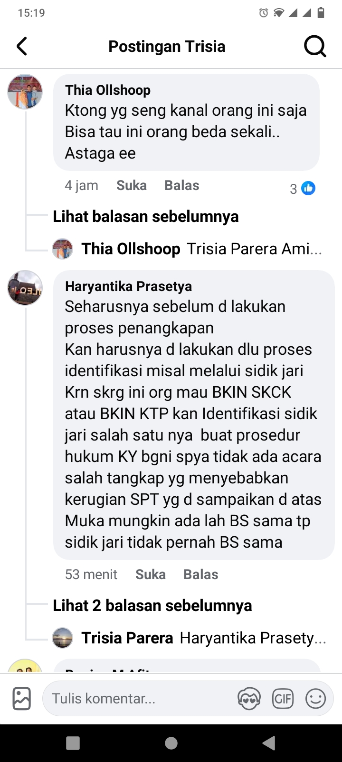
Task: Go back using the header arrow
Action: (x=22, y=46)
